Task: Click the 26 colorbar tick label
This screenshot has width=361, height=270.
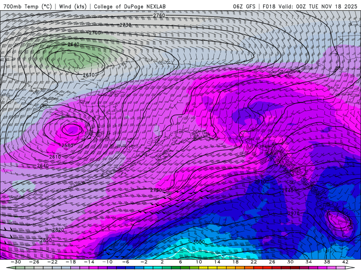Action: (x=272, y=262)
